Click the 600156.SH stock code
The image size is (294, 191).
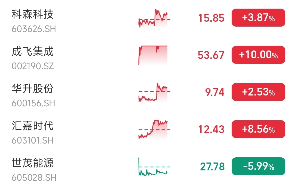(x=33, y=103)
